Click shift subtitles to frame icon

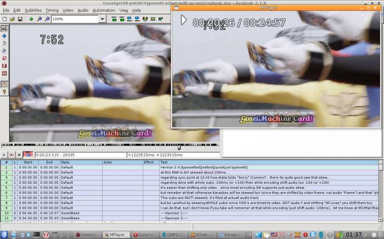pyautogui.click(x=161, y=19)
